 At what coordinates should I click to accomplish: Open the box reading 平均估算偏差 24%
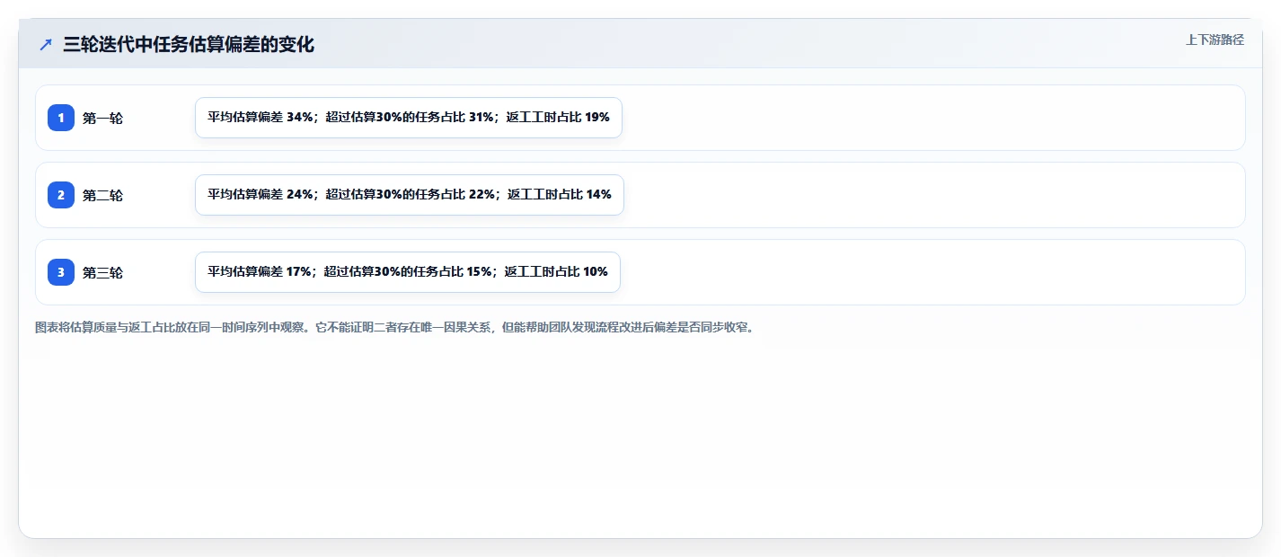pyautogui.click(x=410, y=195)
